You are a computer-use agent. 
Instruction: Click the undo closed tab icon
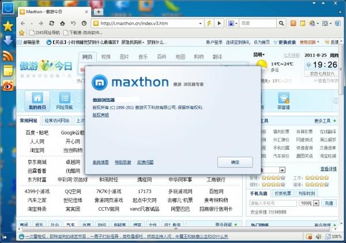[73, 24]
